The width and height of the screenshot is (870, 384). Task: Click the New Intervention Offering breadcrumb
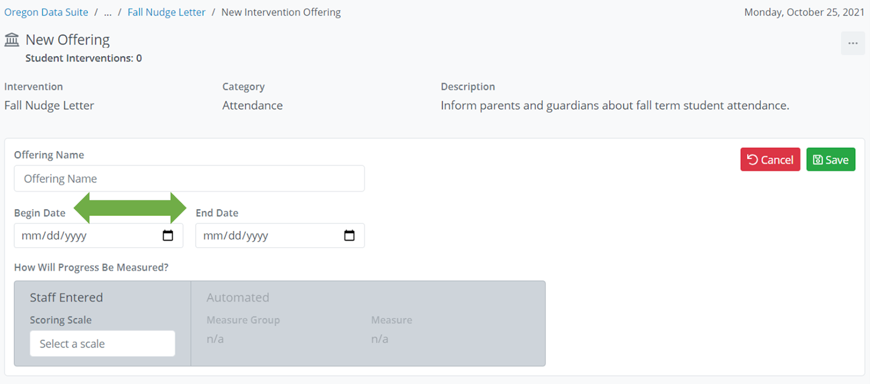point(281,12)
